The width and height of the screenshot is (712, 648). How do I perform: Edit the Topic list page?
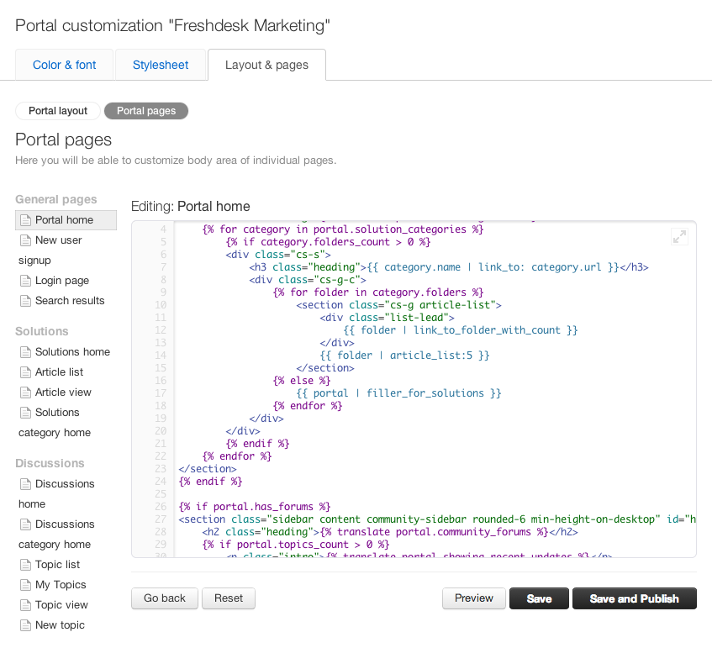[x=58, y=565]
